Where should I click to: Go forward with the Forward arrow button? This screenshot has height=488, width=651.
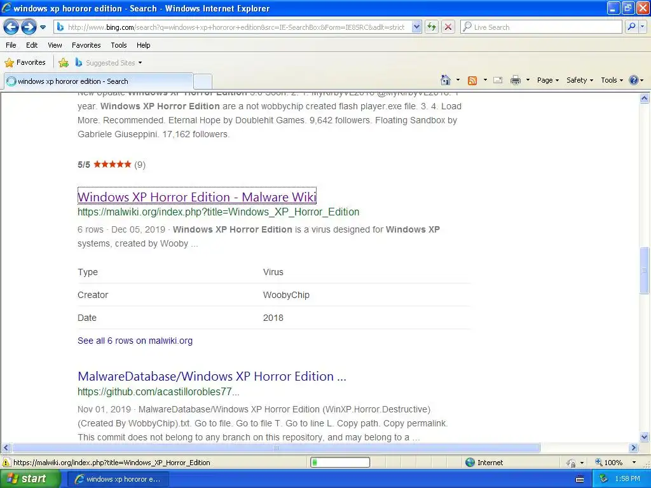tap(29, 27)
